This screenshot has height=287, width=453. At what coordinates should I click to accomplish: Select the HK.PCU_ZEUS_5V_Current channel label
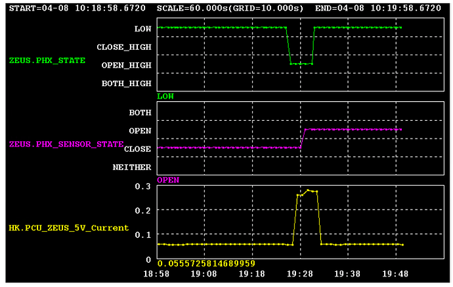pos(68,228)
